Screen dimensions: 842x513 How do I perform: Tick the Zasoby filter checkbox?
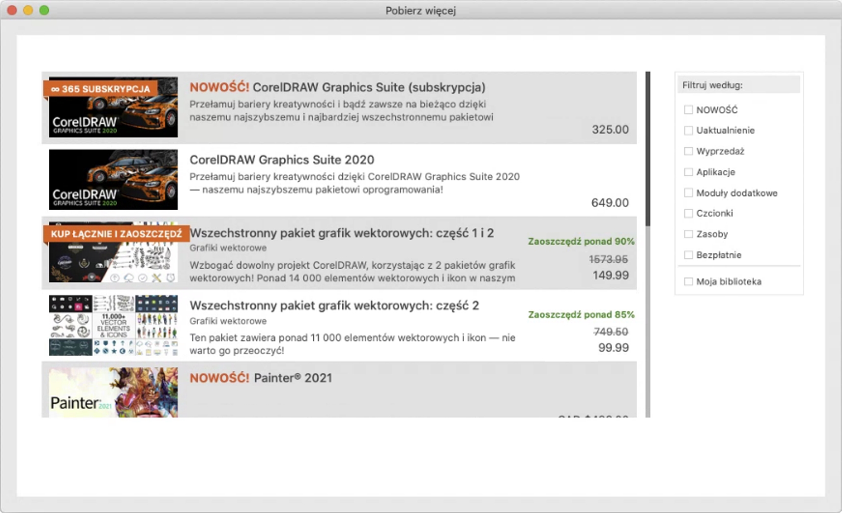688,234
